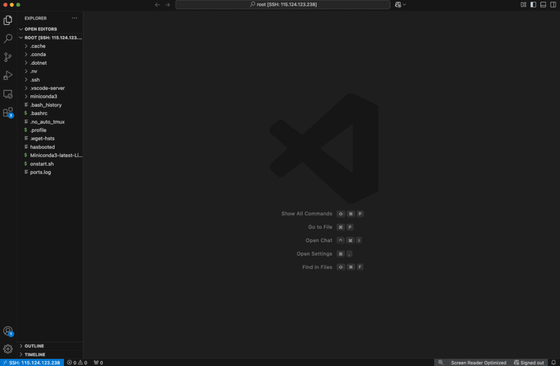Collapse the ROOT folder section

(50, 38)
